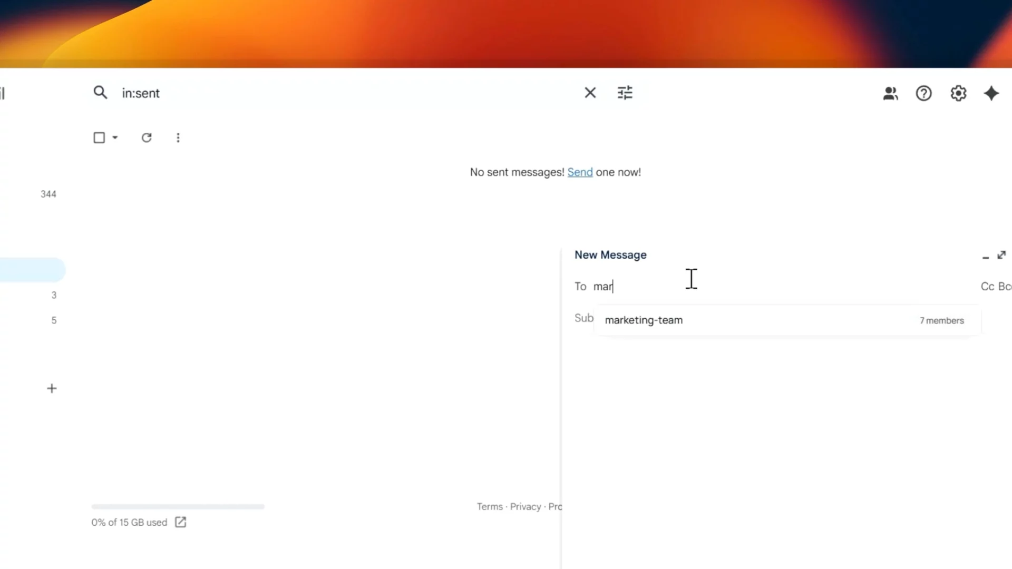Select the highlighted sidebar folder
The height and width of the screenshot is (569, 1012).
32,270
